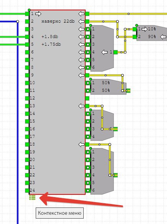This screenshot has width=167, height=224.
Task: Select port 4 of the four-port splitter
Action: click(x=88, y=137)
